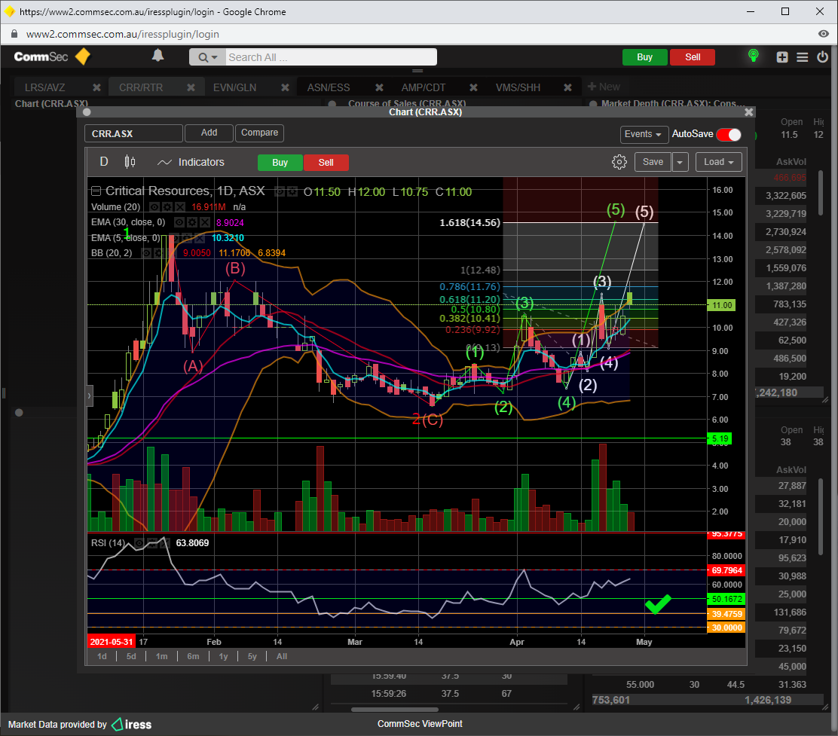The width and height of the screenshot is (838, 736).
Task: Click the header Buy button
Action: point(644,57)
